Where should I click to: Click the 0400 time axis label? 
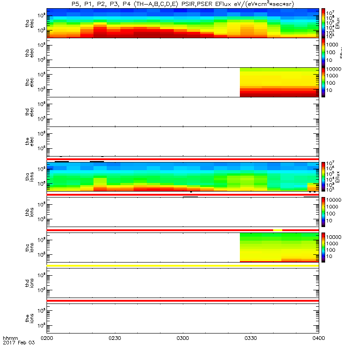[319, 338]
